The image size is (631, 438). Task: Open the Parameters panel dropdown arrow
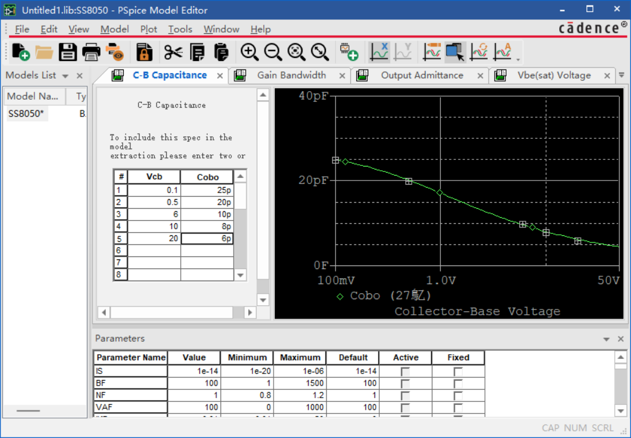tap(606, 339)
